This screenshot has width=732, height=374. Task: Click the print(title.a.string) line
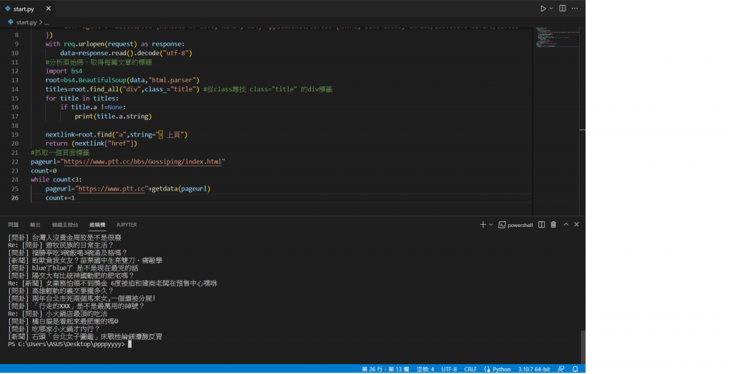tap(113, 116)
